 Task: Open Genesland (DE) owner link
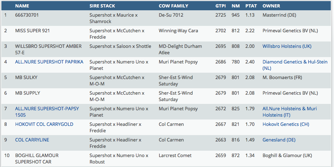[279, 140]
